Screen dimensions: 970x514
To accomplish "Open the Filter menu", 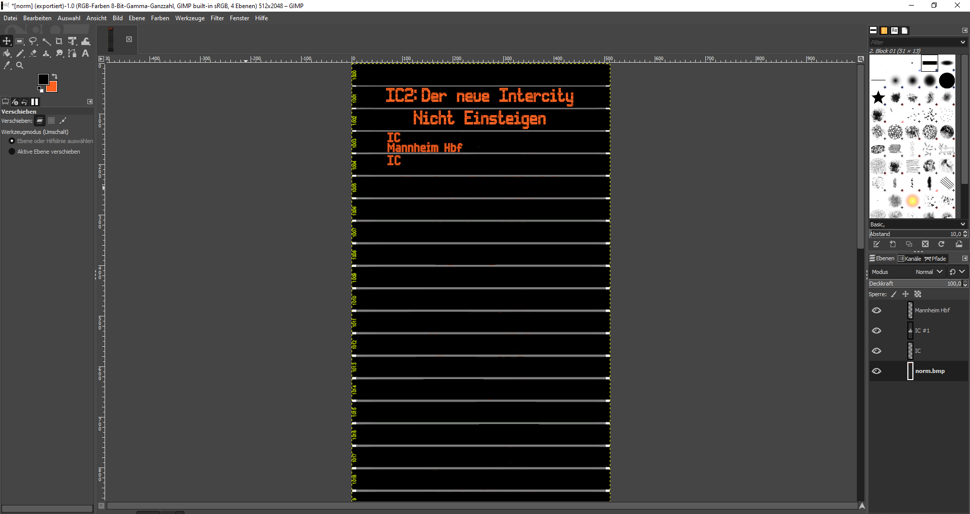I will (217, 18).
